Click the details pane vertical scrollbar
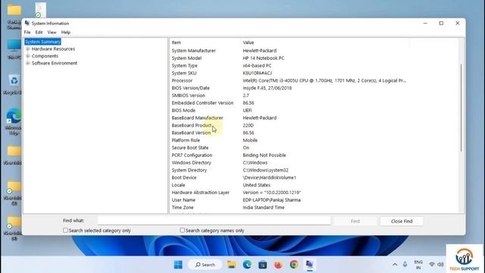 coord(462,107)
